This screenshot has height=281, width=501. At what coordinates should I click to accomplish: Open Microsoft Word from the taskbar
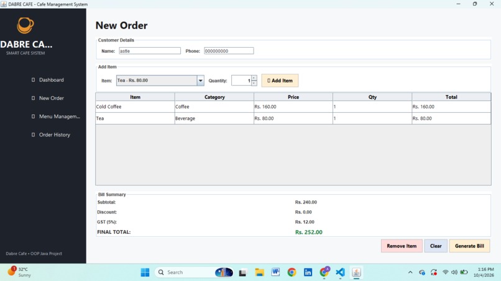(x=275, y=272)
